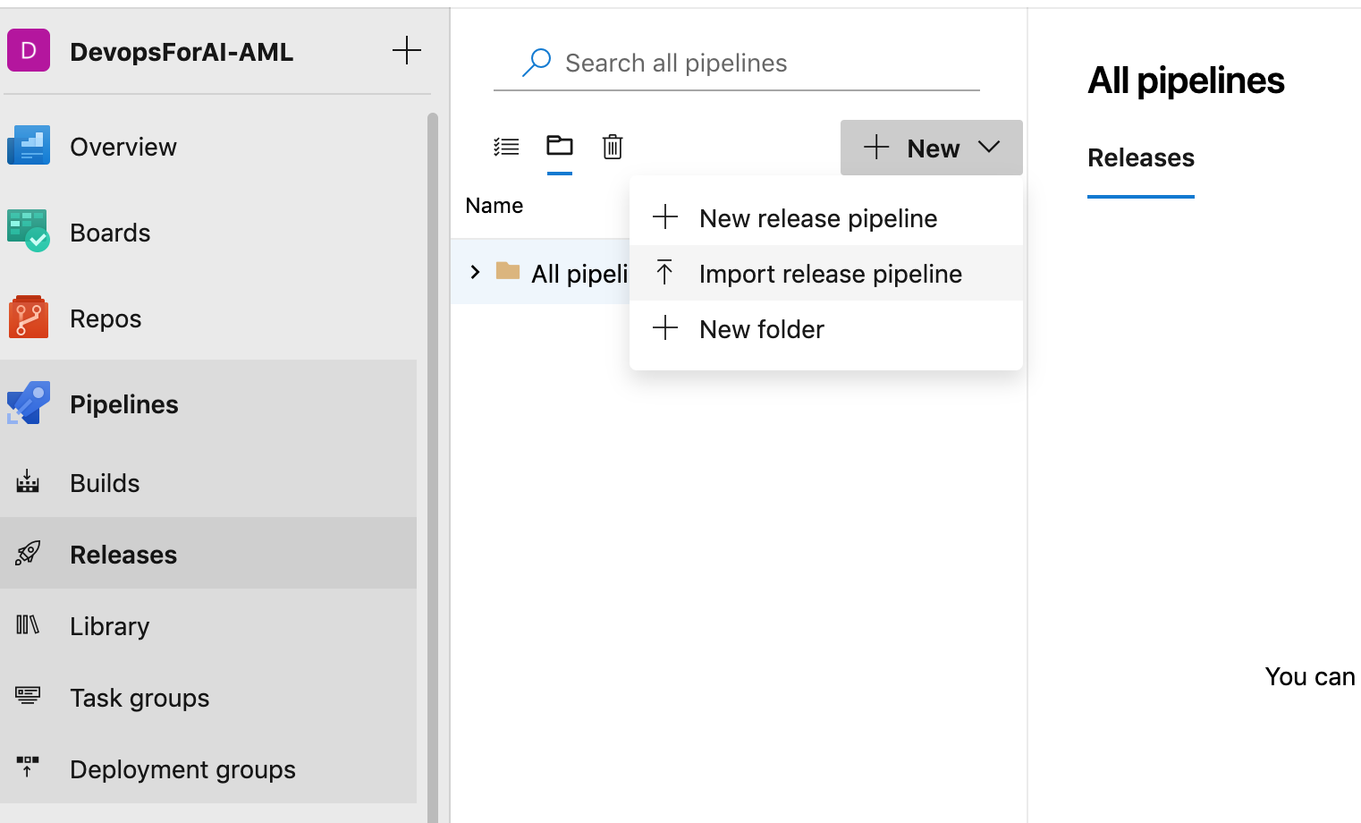Screen dimensions: 1361x823
Task: Click the plus icon beside New release pipeline
Action: [x=665, y=216]
